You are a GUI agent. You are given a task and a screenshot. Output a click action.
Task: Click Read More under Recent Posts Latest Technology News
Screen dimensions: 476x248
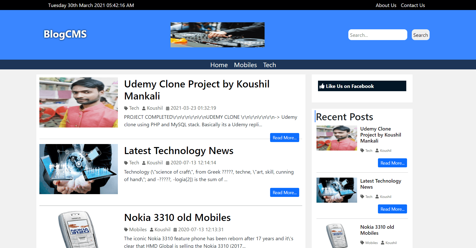392,209
